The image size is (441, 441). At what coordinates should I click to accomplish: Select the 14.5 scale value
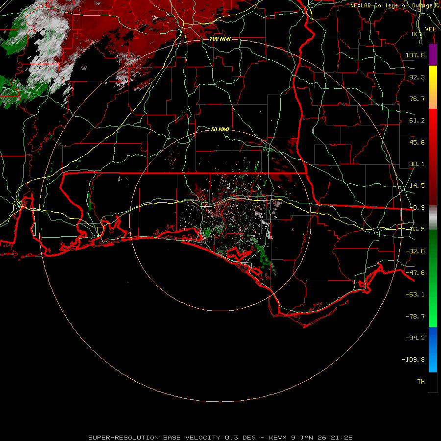pyautogui.click(x=417, y=186)
